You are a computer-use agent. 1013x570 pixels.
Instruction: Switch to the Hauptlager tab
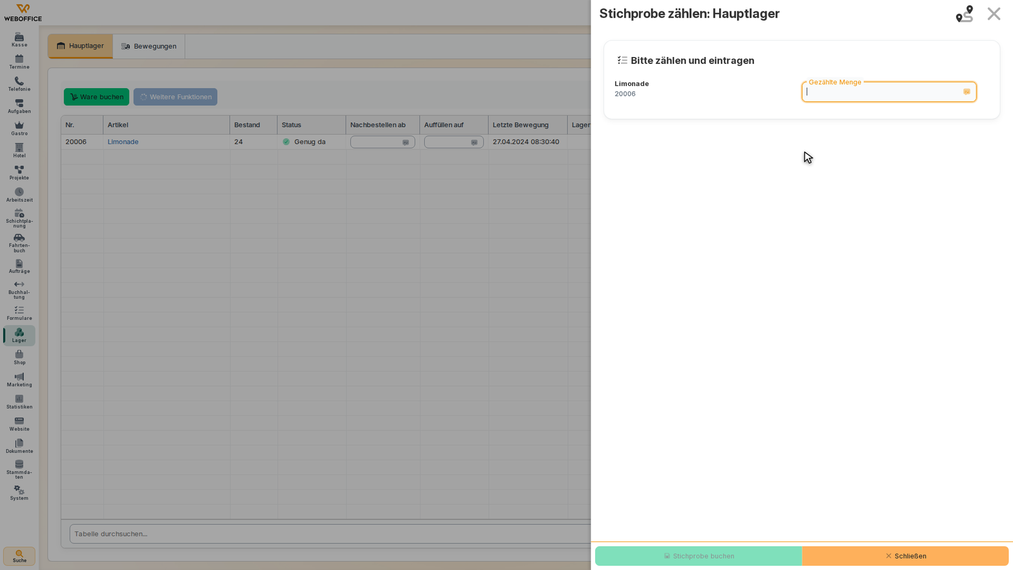(80, 46)
